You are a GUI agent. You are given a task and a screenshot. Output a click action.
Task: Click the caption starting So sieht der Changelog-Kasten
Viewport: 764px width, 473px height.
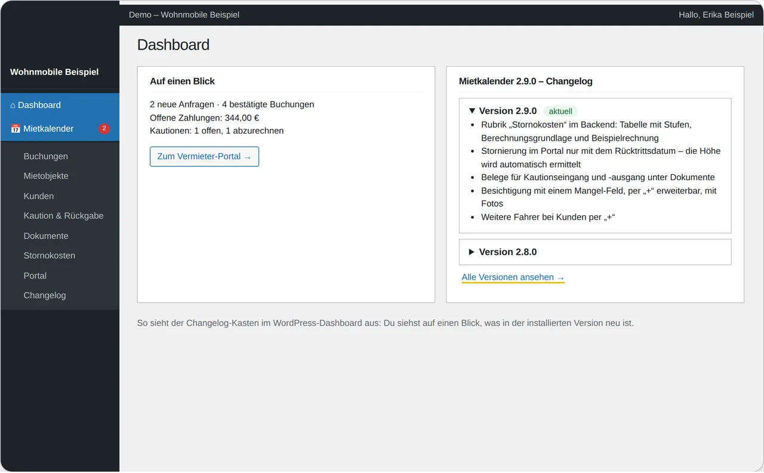pos(386,323)
